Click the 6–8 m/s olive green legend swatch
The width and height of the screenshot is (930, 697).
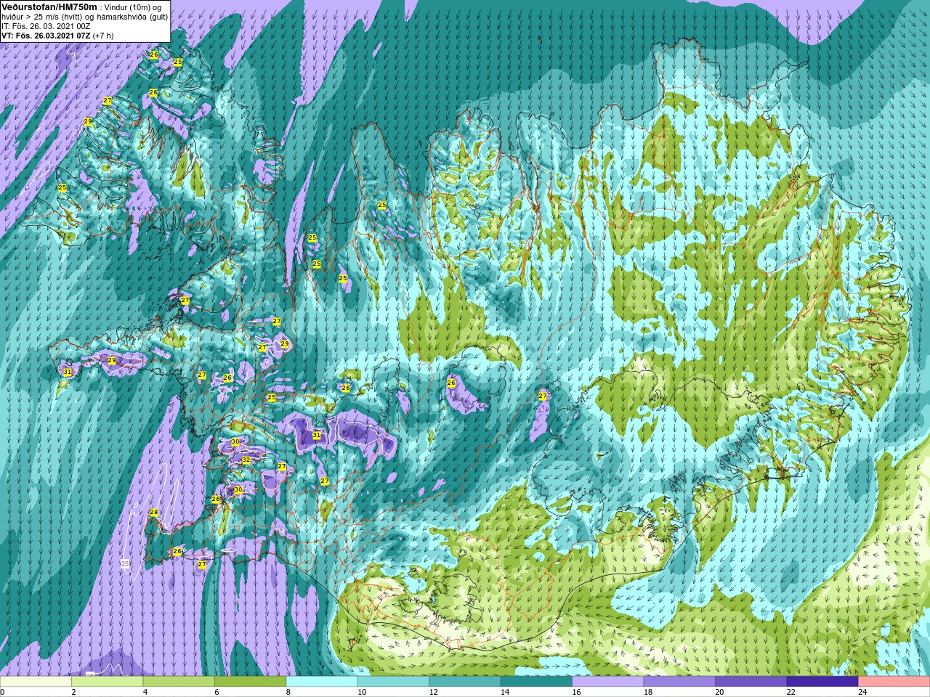click(250, 682)
